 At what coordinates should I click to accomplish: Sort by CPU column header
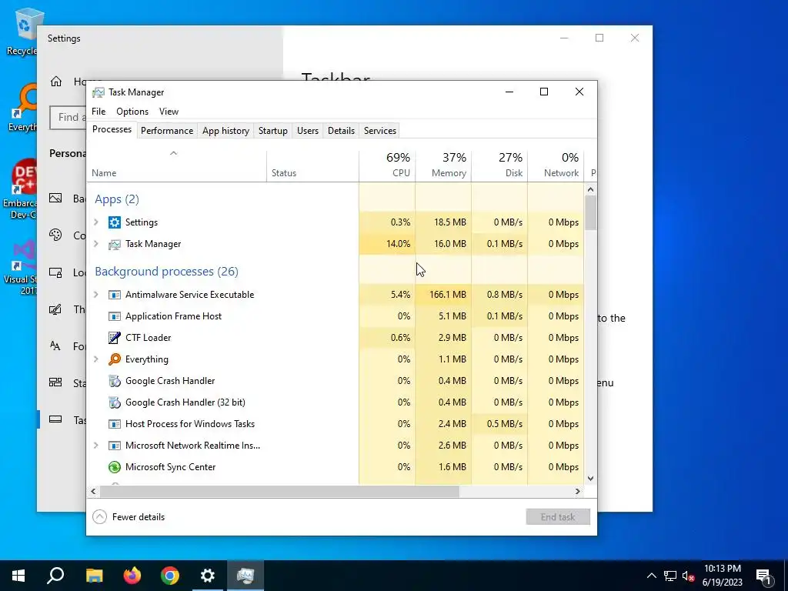(x=387, y=166)
